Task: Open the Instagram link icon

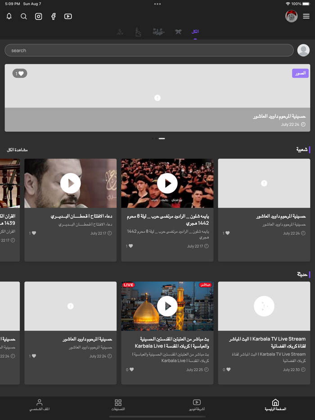Action: point(39,16)
